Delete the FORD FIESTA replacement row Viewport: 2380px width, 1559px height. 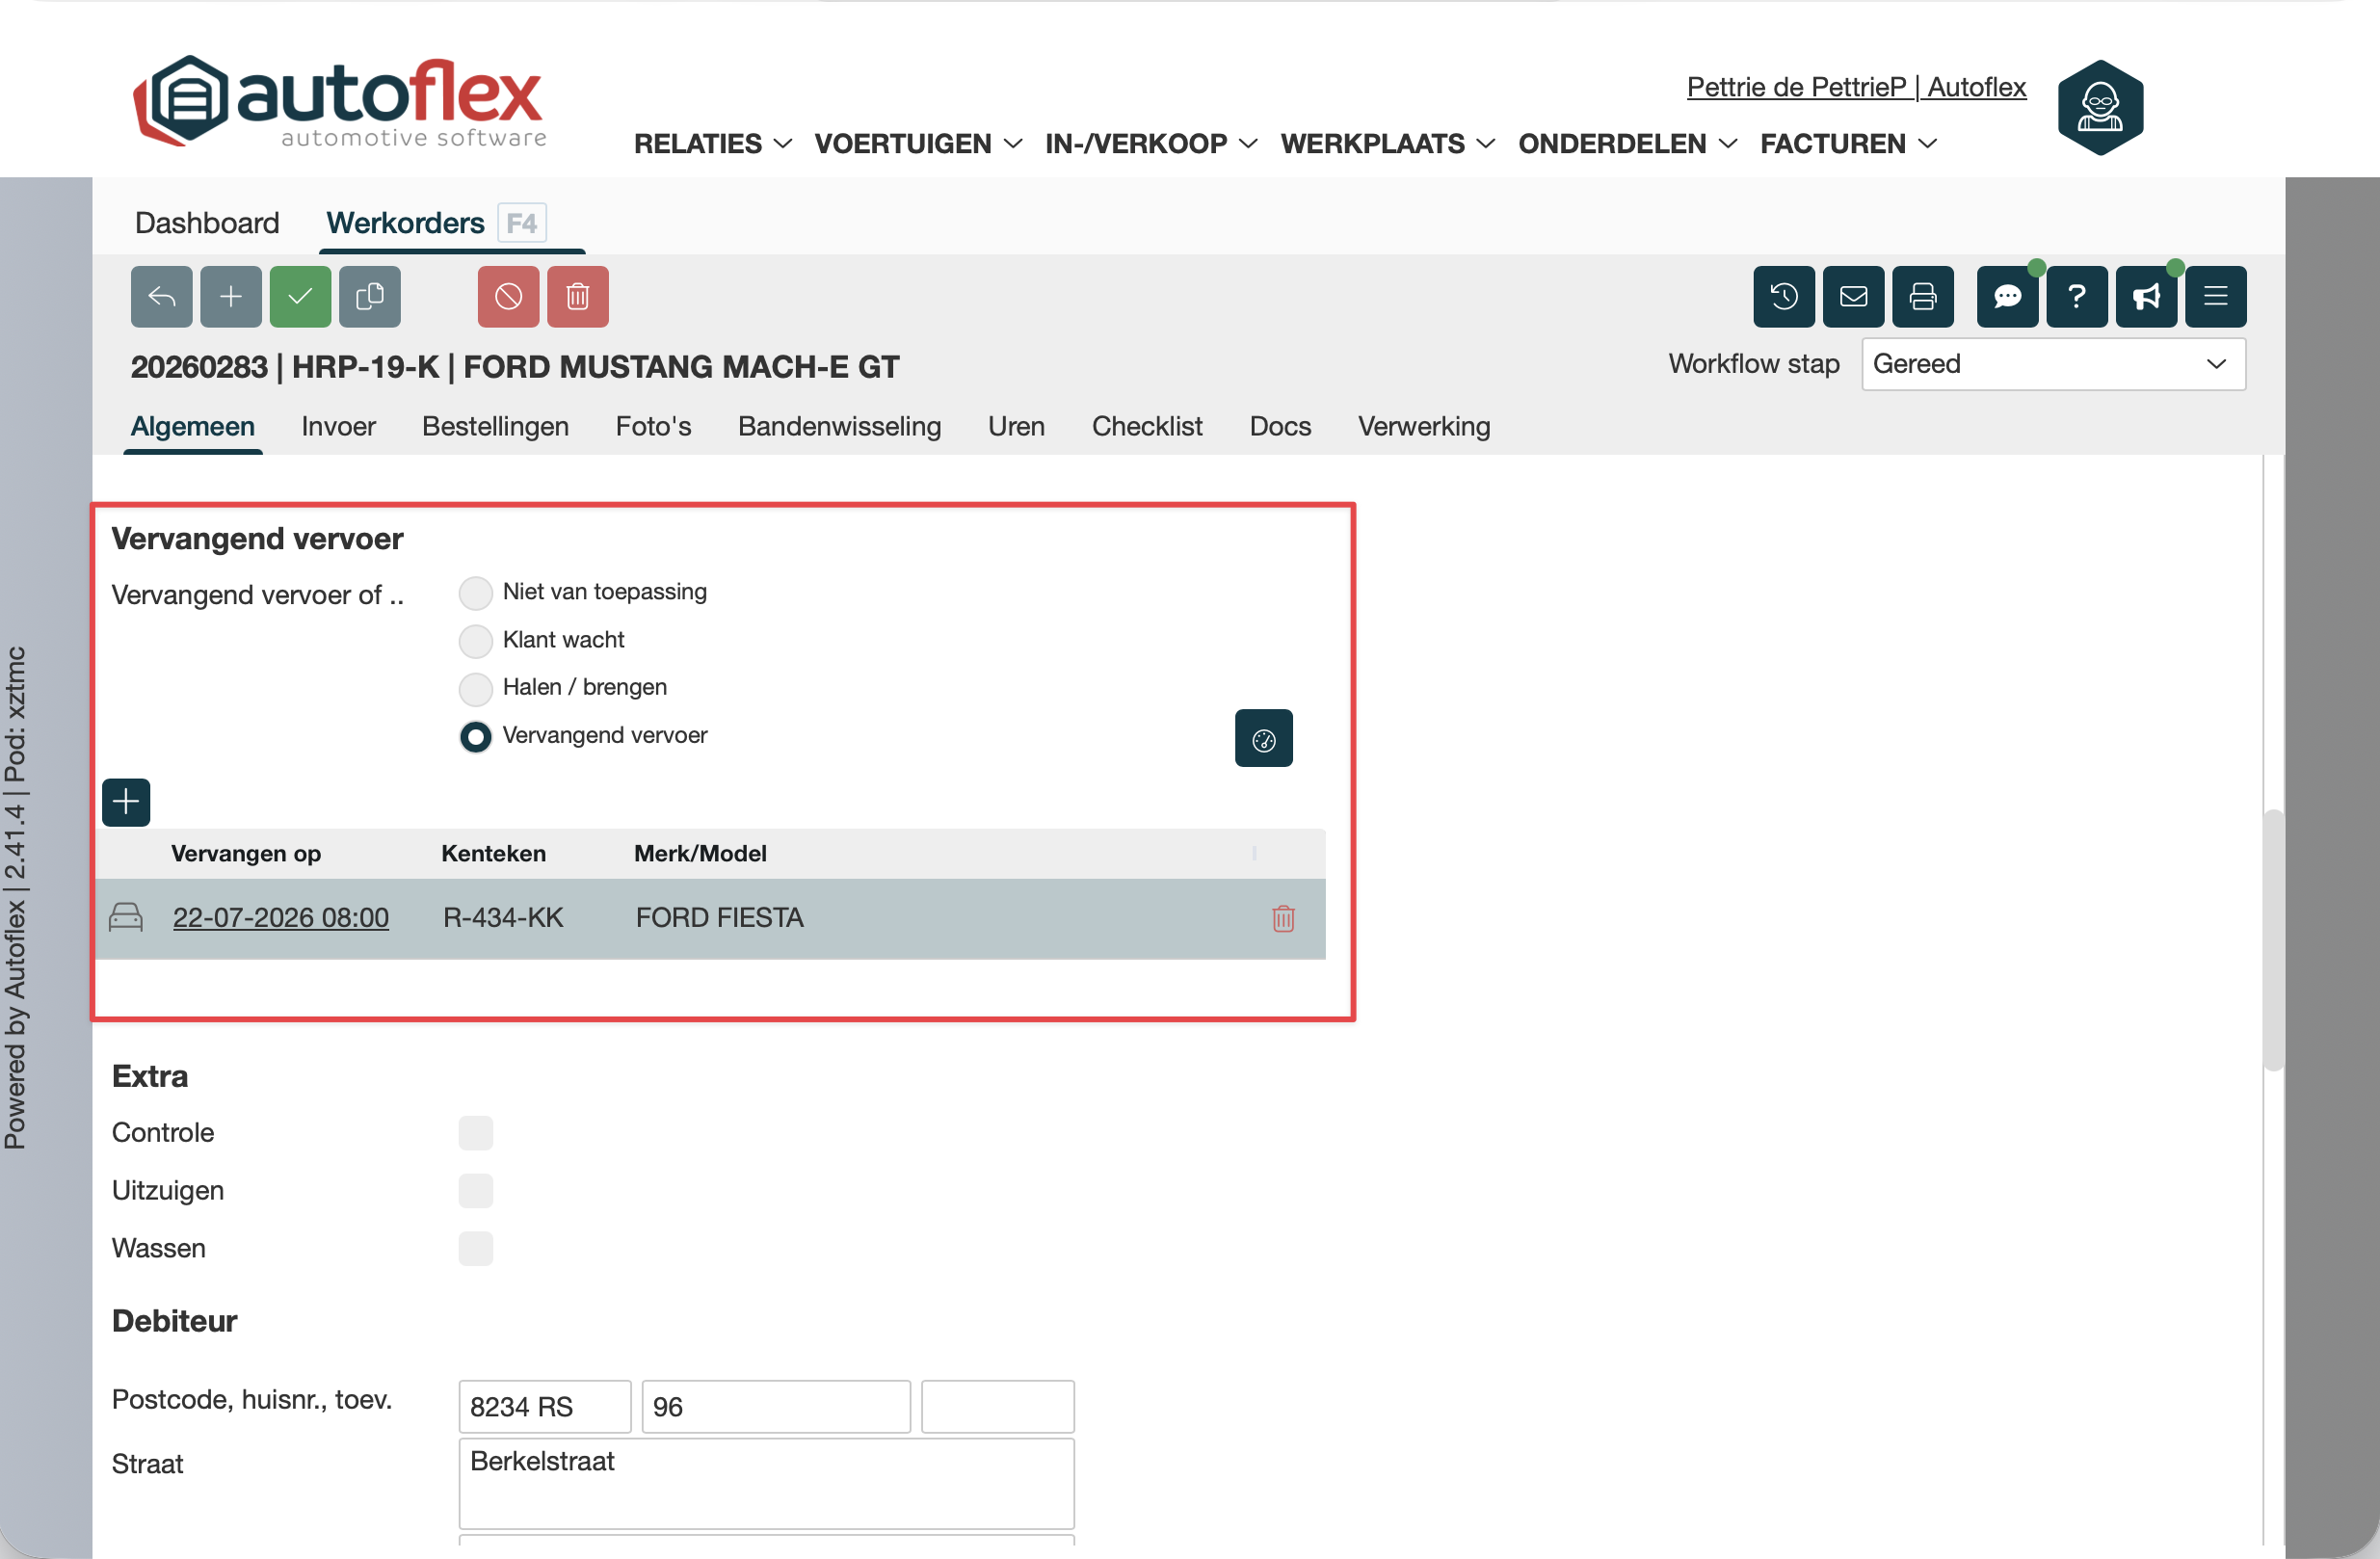click(1283, 918)
